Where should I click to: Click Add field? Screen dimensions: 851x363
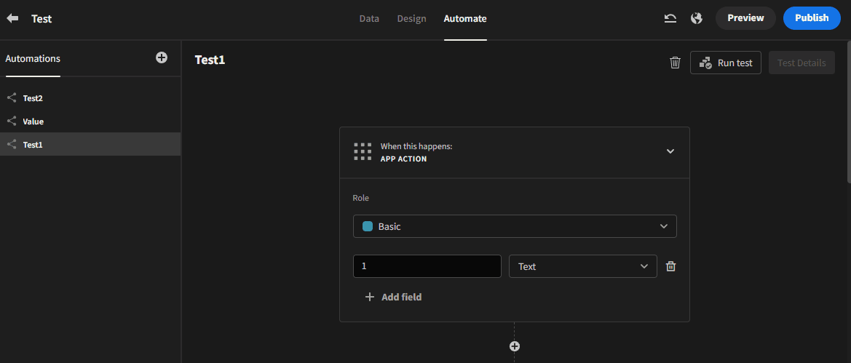click(x=394, y=297)
